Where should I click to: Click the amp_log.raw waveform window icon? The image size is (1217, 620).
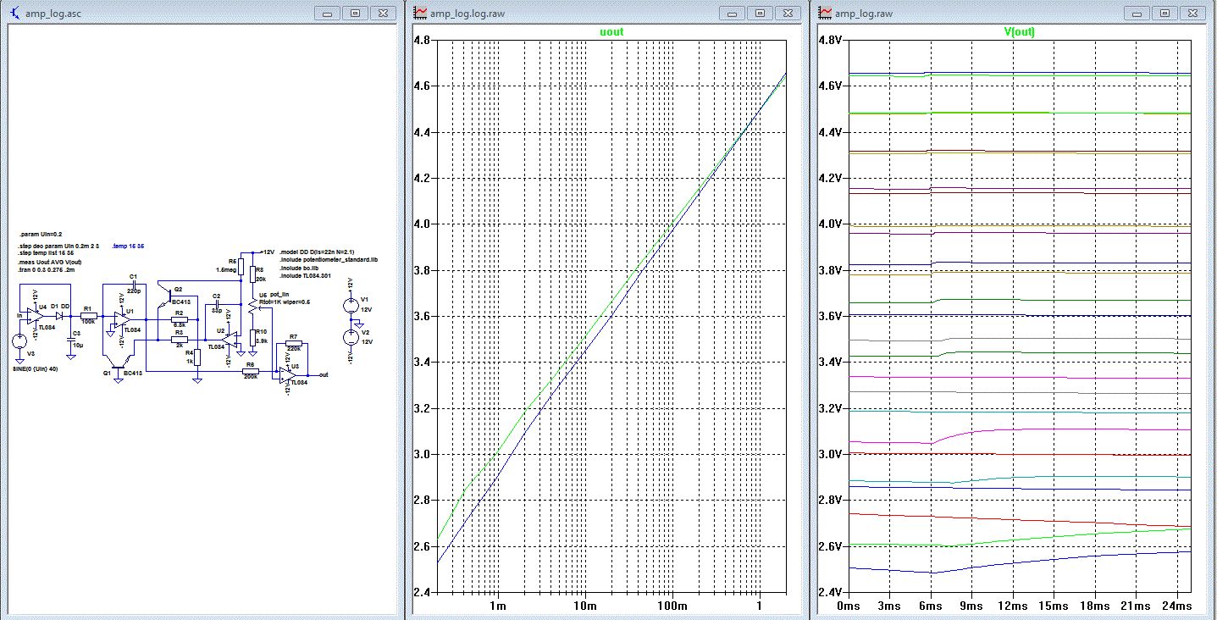(823, 13)
